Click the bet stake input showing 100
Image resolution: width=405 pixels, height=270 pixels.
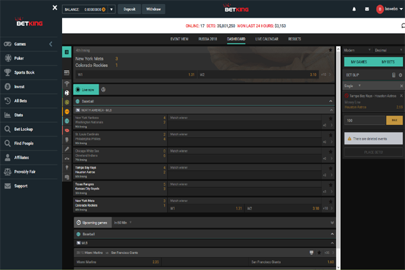[x=364, y=120]
